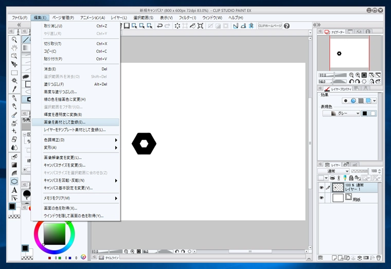This screenshot has width=391, height=269.
Task: Select the Gradient tool
Action: 14,165
